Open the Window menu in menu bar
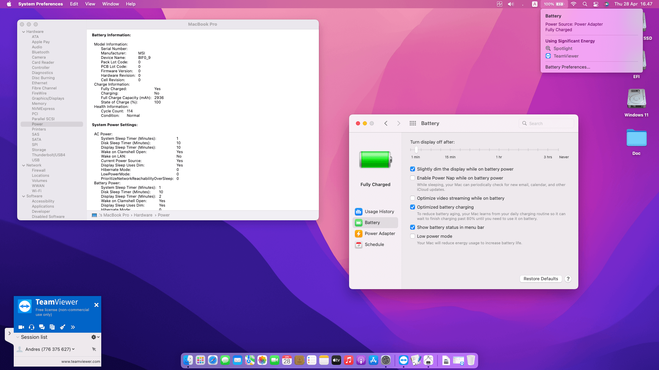The width and height of the screenshot is (659, 370). 111,4
